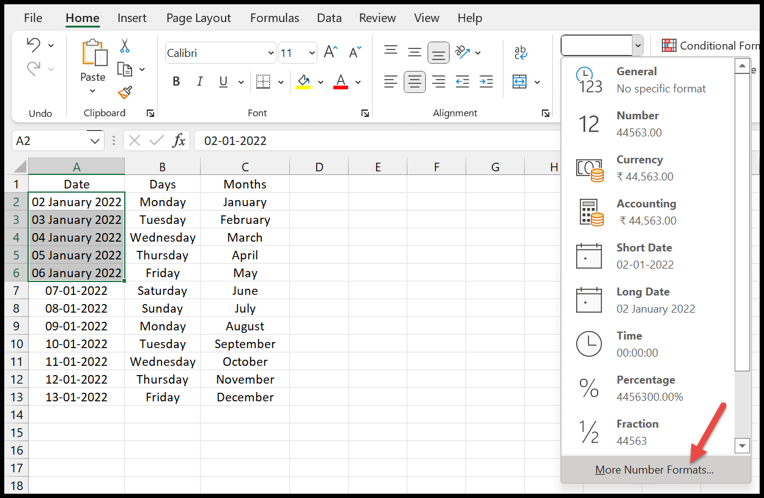Choose Long Date format option

648,300
